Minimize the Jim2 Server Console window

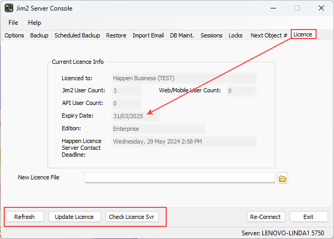click(x=273, y=8)
